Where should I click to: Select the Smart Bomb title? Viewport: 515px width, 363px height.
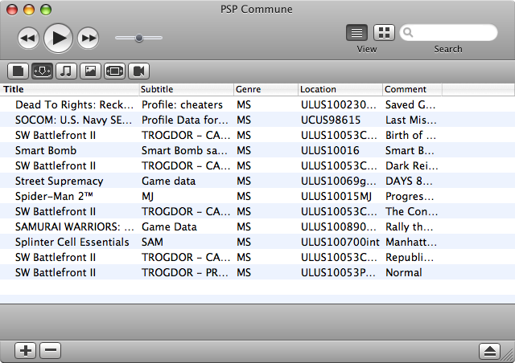coord(46,150)
